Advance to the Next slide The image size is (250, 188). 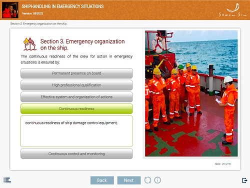point(129,180)
